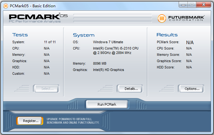
Task: Click the Register button
Action: (x=31, y=121)
